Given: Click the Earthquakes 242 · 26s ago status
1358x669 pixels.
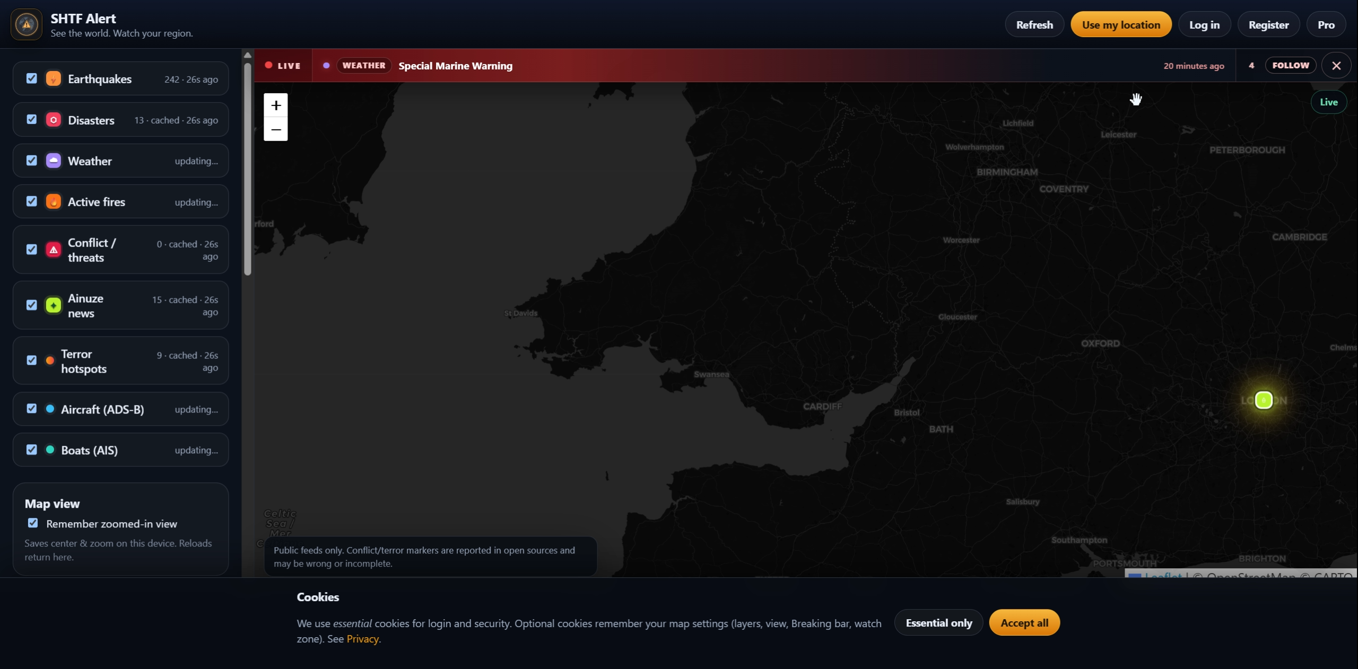Looking at the screenshot, I should (191, 79).
